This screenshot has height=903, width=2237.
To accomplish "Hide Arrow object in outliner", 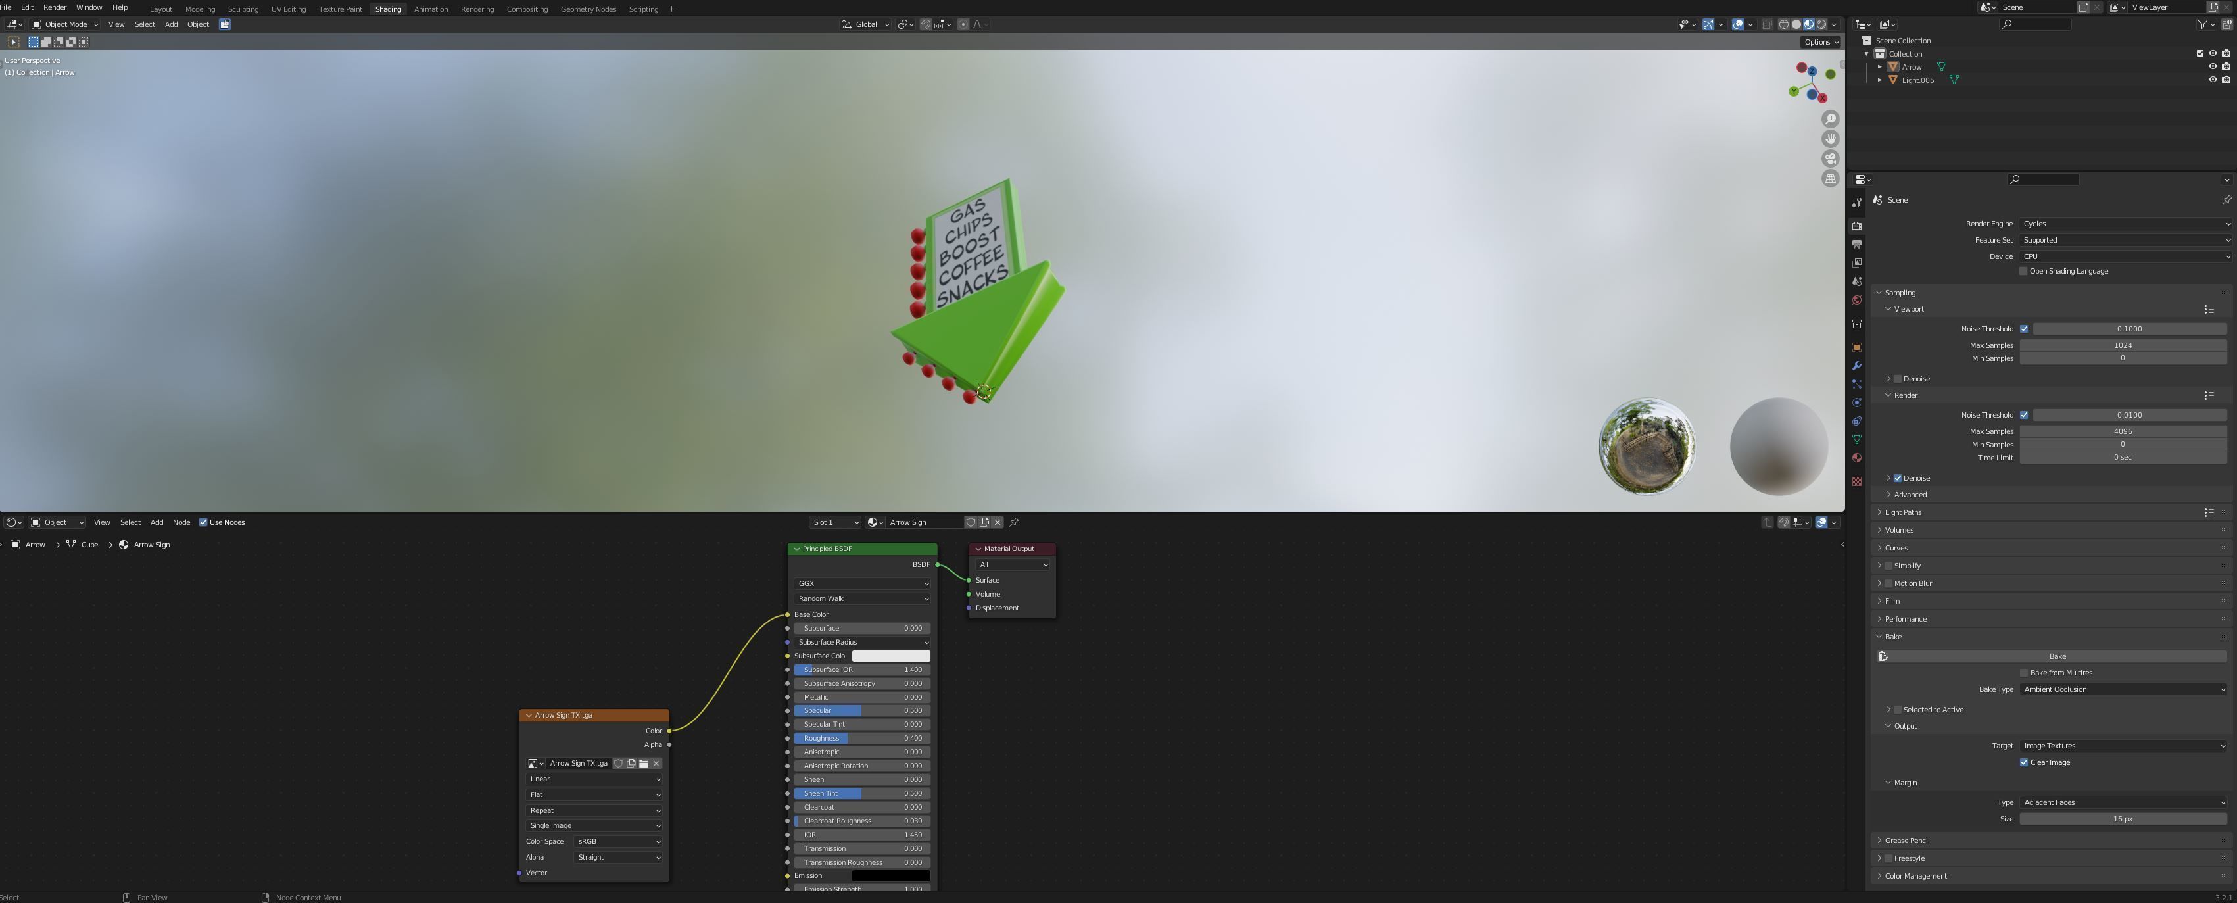I will click(2213, 67).
